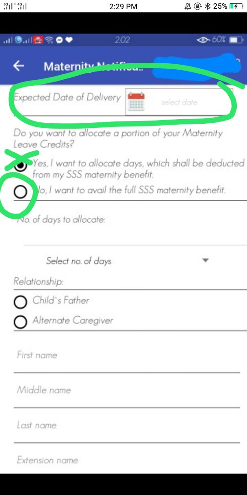
Task: Tap the Bluetooth icon in top status bar
Action: (x=207, y=6)
